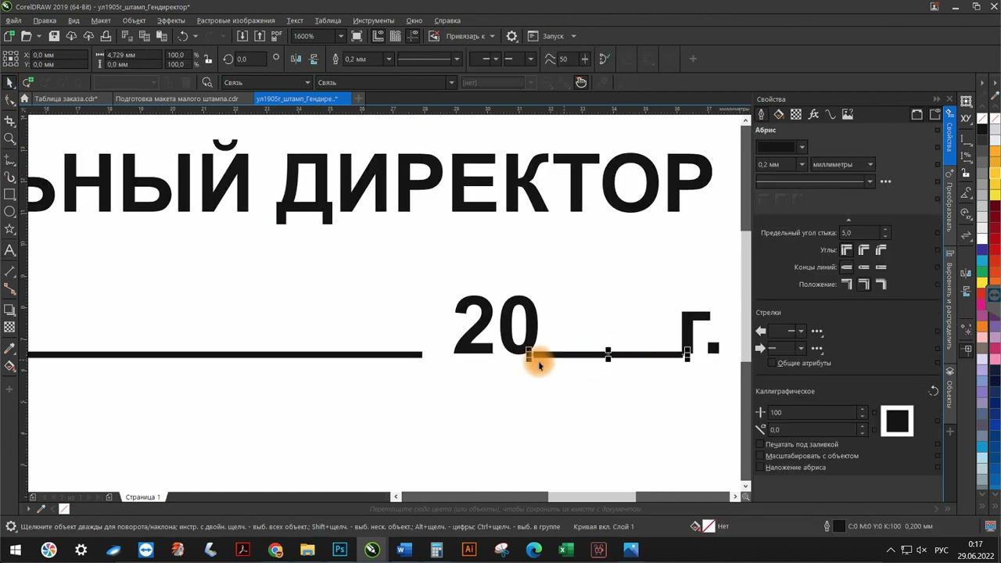Select the rounded corner style button
Viewport: 1001px width, 563px height.
pos(864,250)
